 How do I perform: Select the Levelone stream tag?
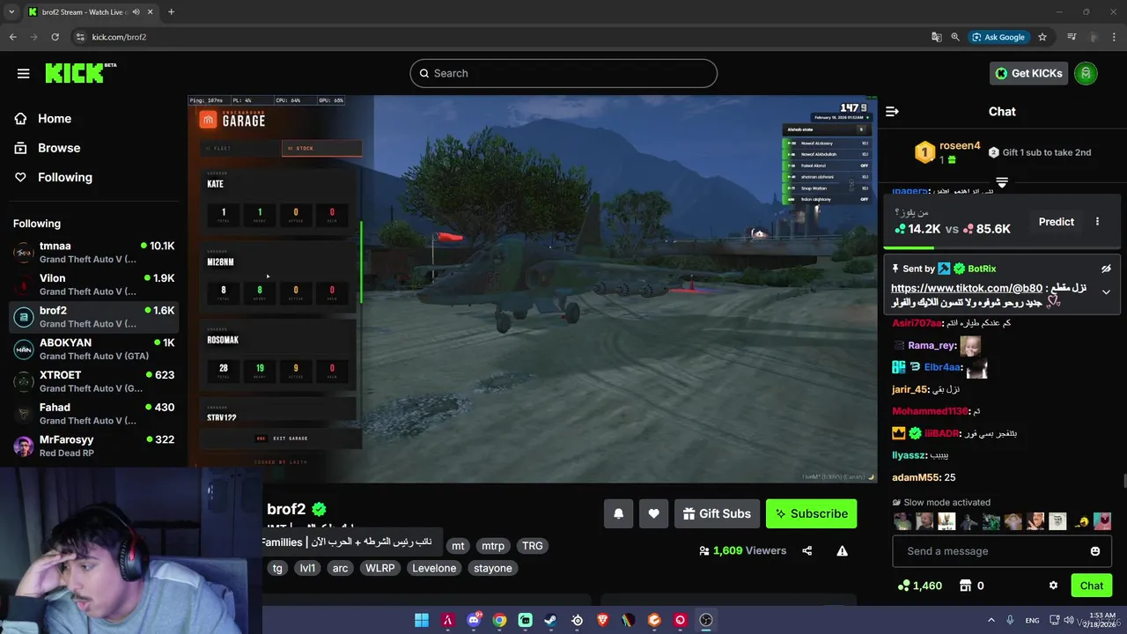(434, 568)
